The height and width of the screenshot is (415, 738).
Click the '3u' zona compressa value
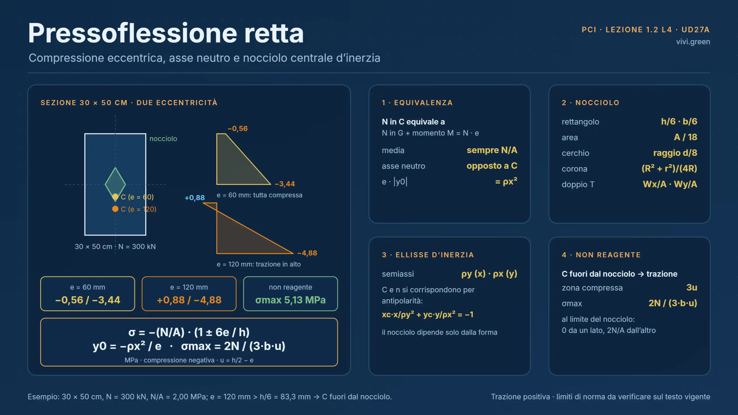pyautogui.click(x=692, y=288)
